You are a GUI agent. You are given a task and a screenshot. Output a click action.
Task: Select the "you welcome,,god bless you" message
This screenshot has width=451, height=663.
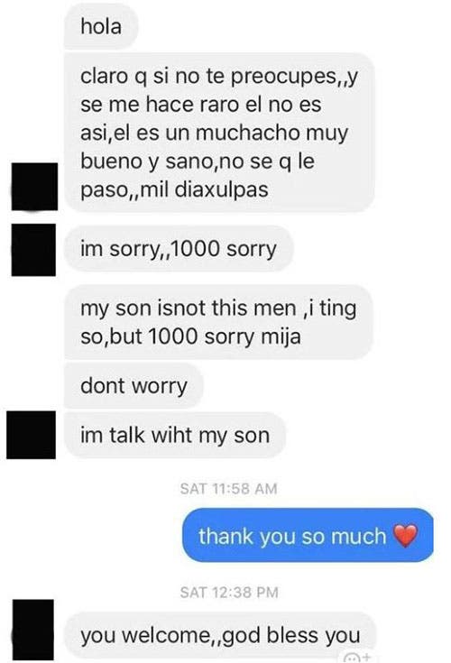(x=220, y=636)
